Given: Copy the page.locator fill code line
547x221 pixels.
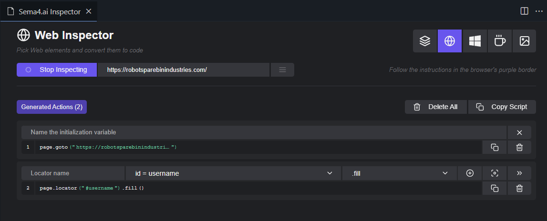Looking at the screenshot, I should [495, 188].
